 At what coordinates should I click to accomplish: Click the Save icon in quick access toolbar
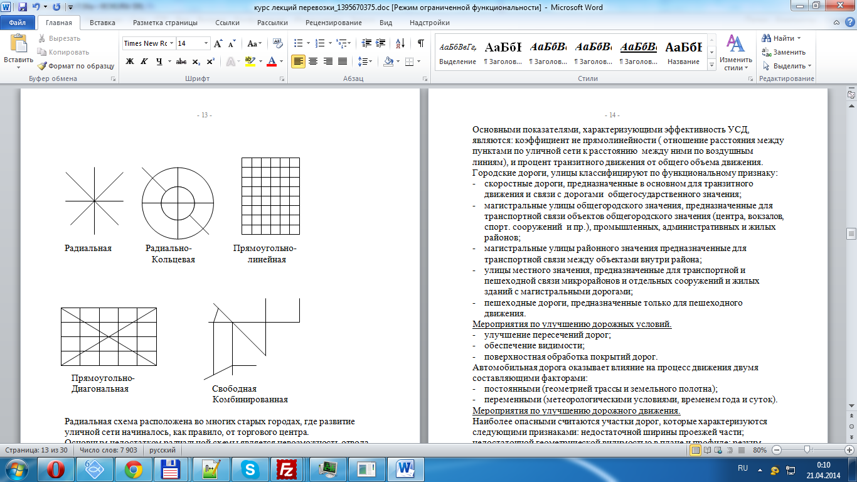22,8
